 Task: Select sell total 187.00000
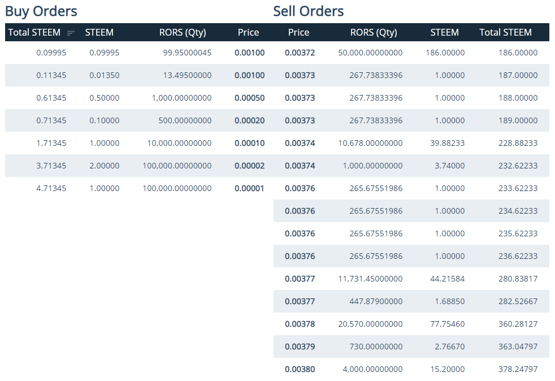(x=518, y=75)
